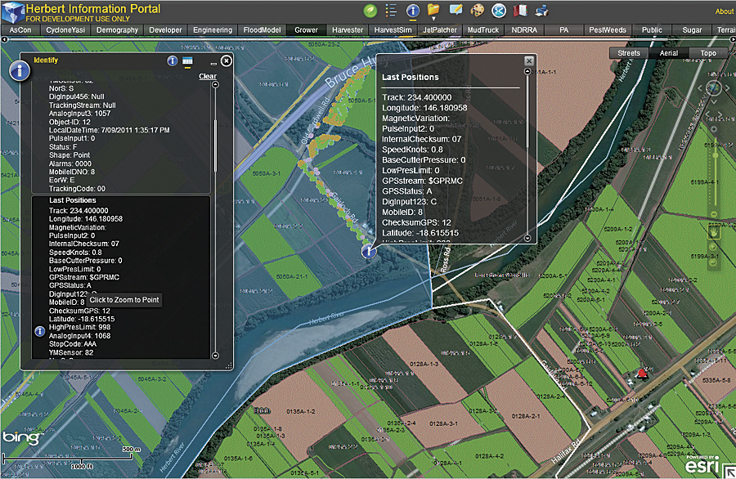This screenshot has width=736, height=479.
Task: Click the esri logo in corner
Action: pyautogui.click(x=702, y=466)
